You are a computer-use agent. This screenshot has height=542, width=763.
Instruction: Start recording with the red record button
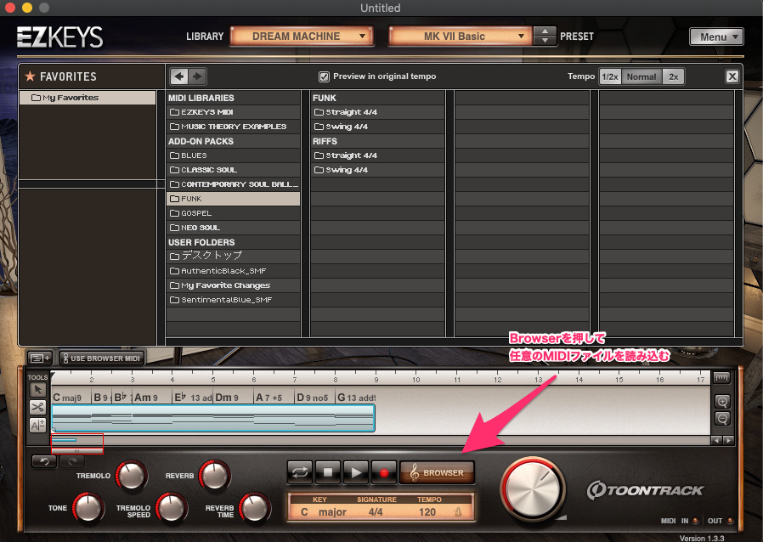point(383,472)
